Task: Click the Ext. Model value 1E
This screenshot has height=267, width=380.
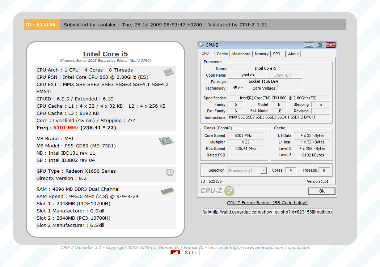Action: coord(279,111)
